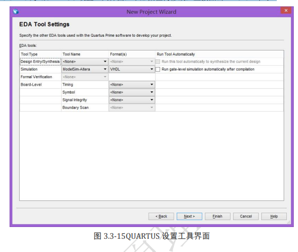Cancel the New Project Wizard
Screen dimensions: 298x252
[x=246, y=216]
